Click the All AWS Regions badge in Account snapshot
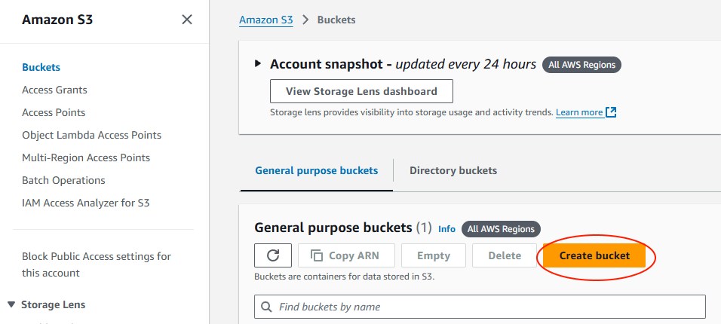The image size is (721, 324). pyautogui.click(x=581, y=65)
